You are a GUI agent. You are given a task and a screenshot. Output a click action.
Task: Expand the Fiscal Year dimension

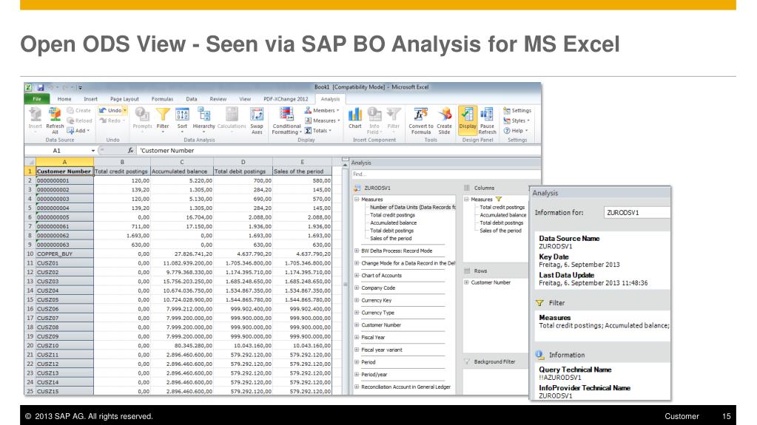(357, 338)
